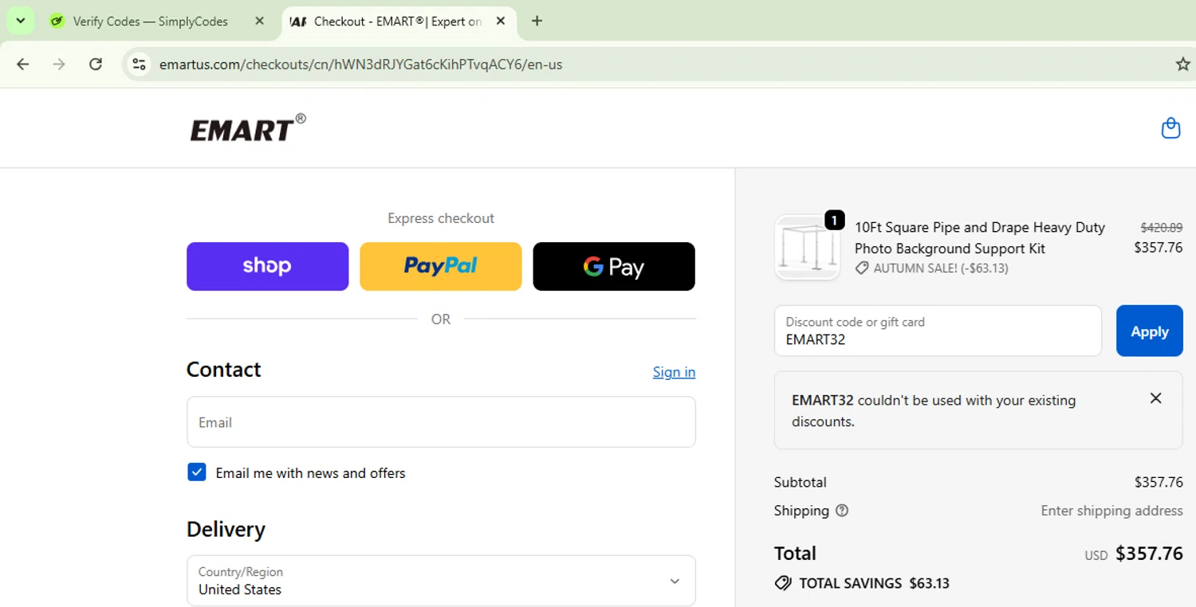Click the struck-through price $420.89
This screenshot has width=1196, height=607.
coord(1161,227)
